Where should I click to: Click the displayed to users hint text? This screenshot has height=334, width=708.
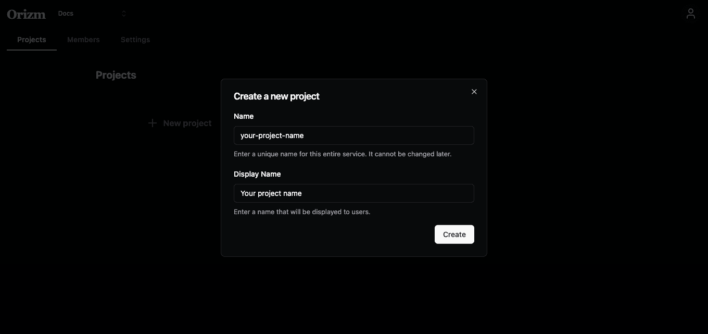click(302, 212)
